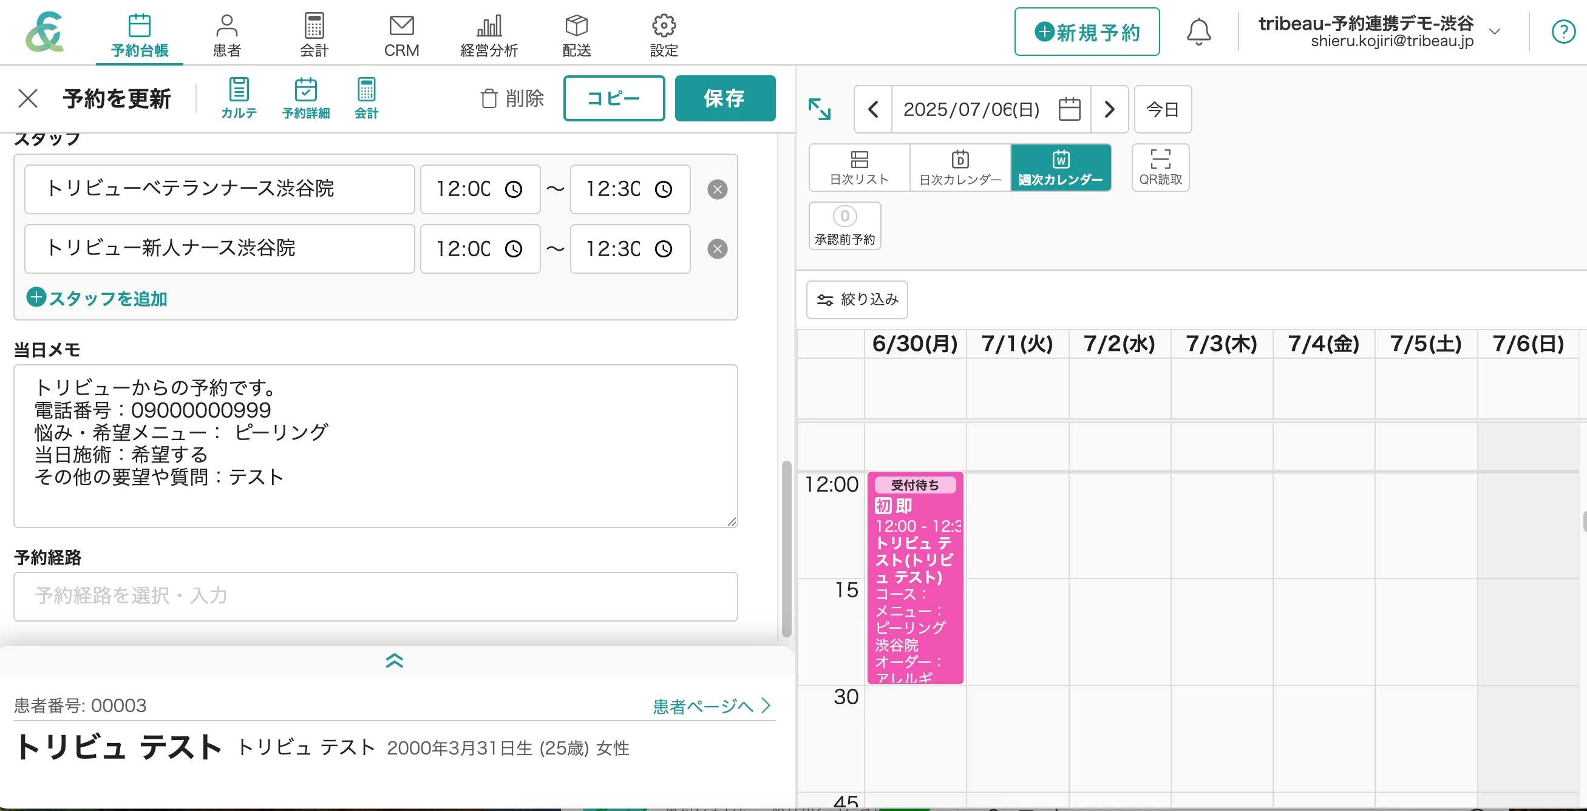Click the form's vertical scrollbar
The height and width of the screenshot is (811, 1587).
786,548
